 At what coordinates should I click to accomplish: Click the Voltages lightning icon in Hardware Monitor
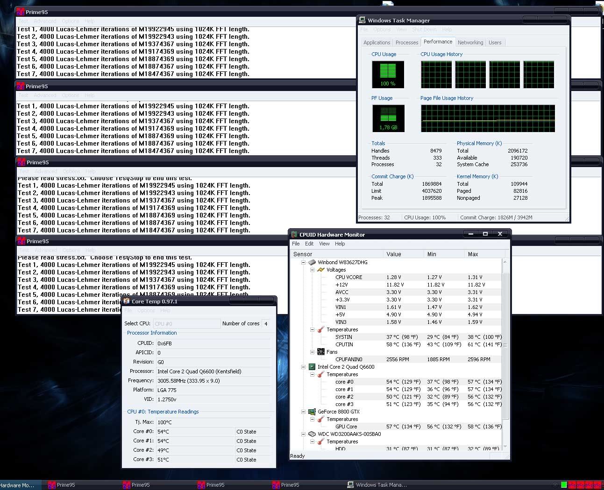pos(321,270)
